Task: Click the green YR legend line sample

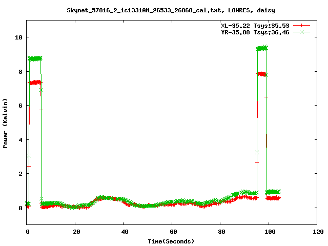Action: coord(301,32)
